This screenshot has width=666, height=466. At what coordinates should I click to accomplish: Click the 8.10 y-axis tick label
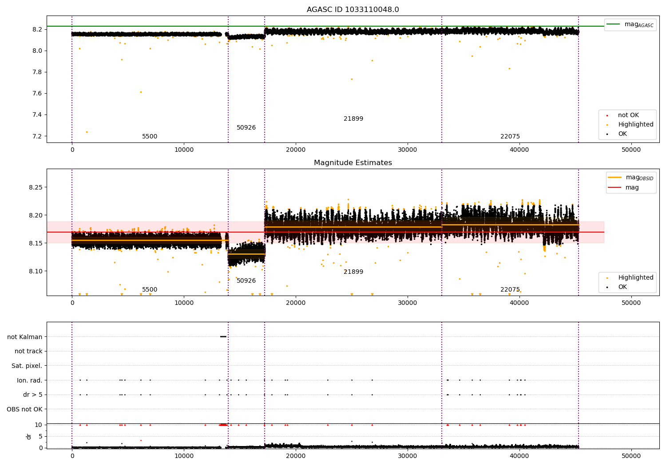[x=36, y=271]
